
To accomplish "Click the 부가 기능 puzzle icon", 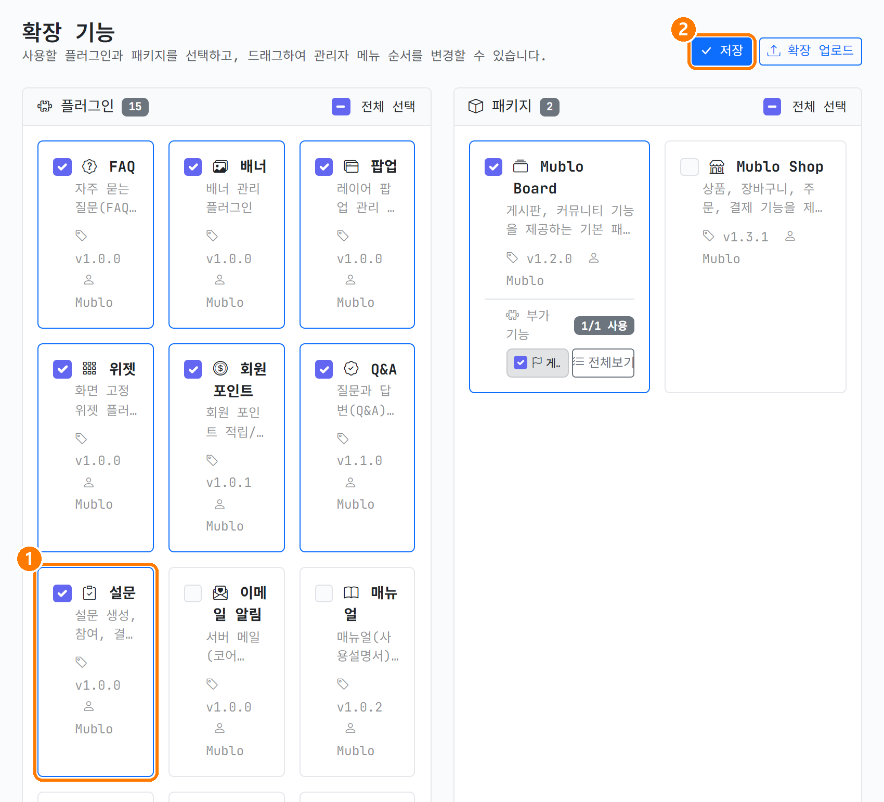I will (x=513, y=315).
